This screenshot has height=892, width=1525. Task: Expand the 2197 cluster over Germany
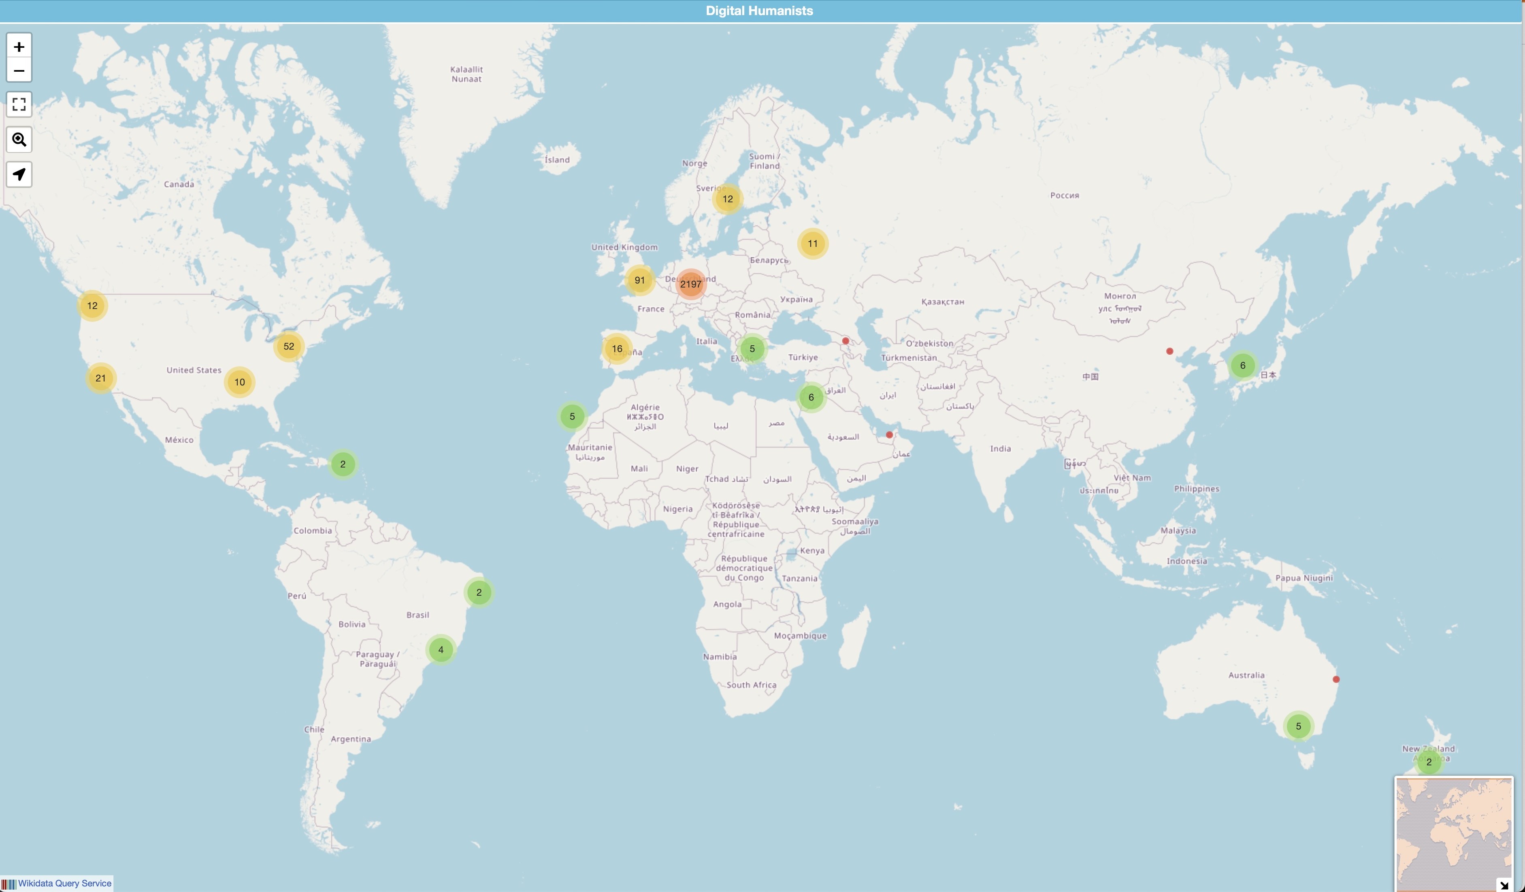coord(690,284)
